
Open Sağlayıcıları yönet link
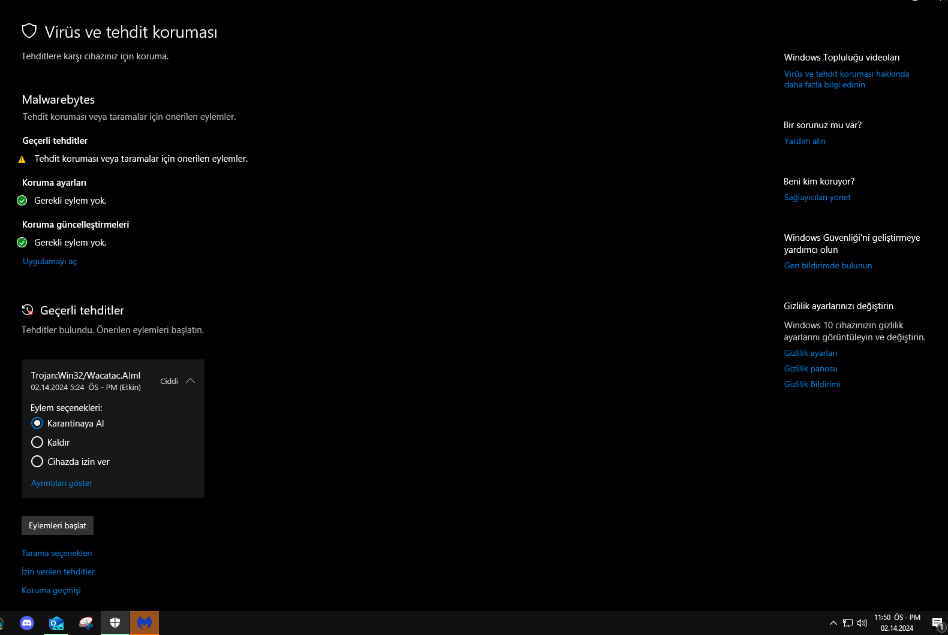(x=817, y=198)
